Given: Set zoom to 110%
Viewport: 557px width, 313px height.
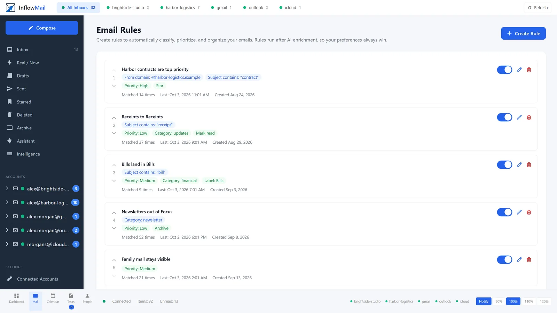Looking at the screenshot, I should point(529,302).
